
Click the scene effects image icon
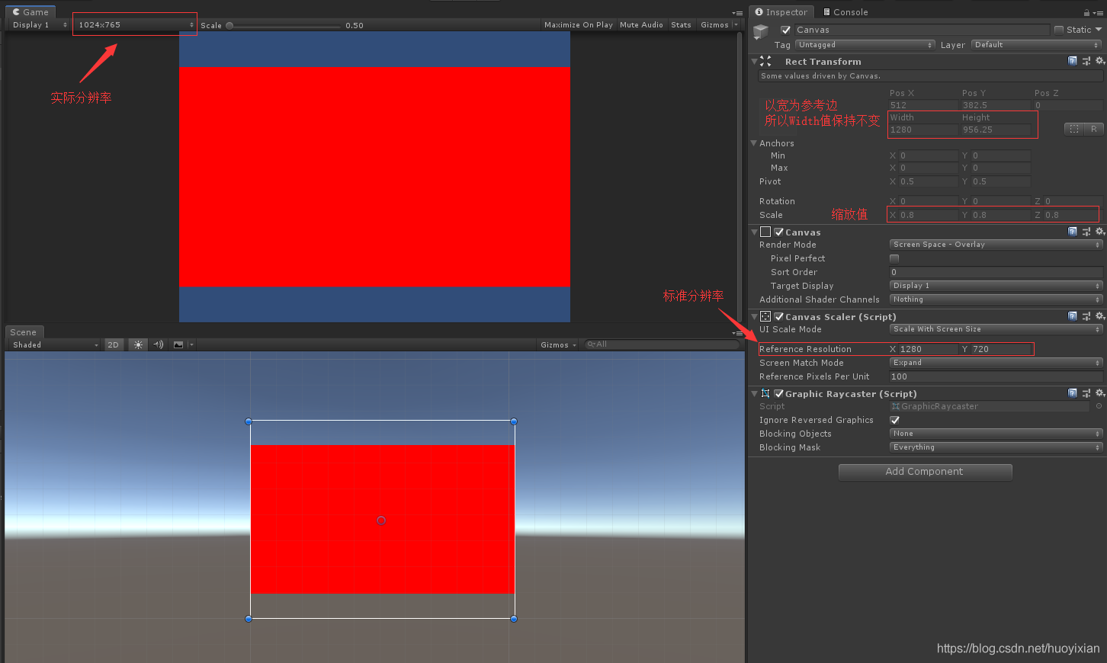coord(178,344)
